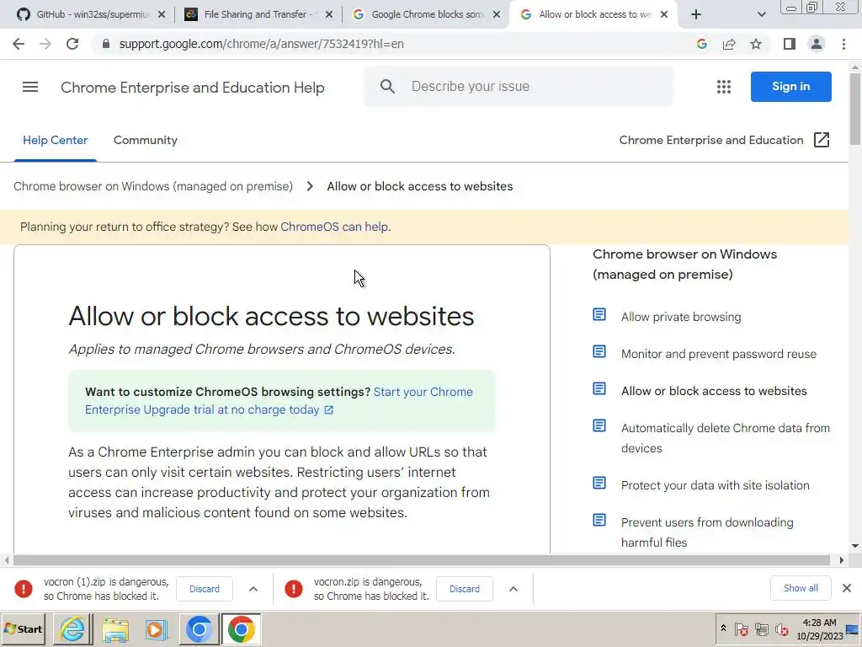Open the Chrome profile avatar menu
This screenshot has width=862, height=647.
coord(817,44)
